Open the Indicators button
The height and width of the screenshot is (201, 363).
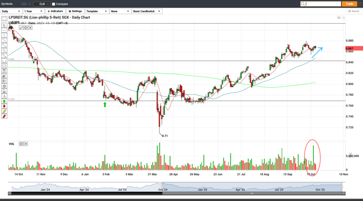(55, 11)
